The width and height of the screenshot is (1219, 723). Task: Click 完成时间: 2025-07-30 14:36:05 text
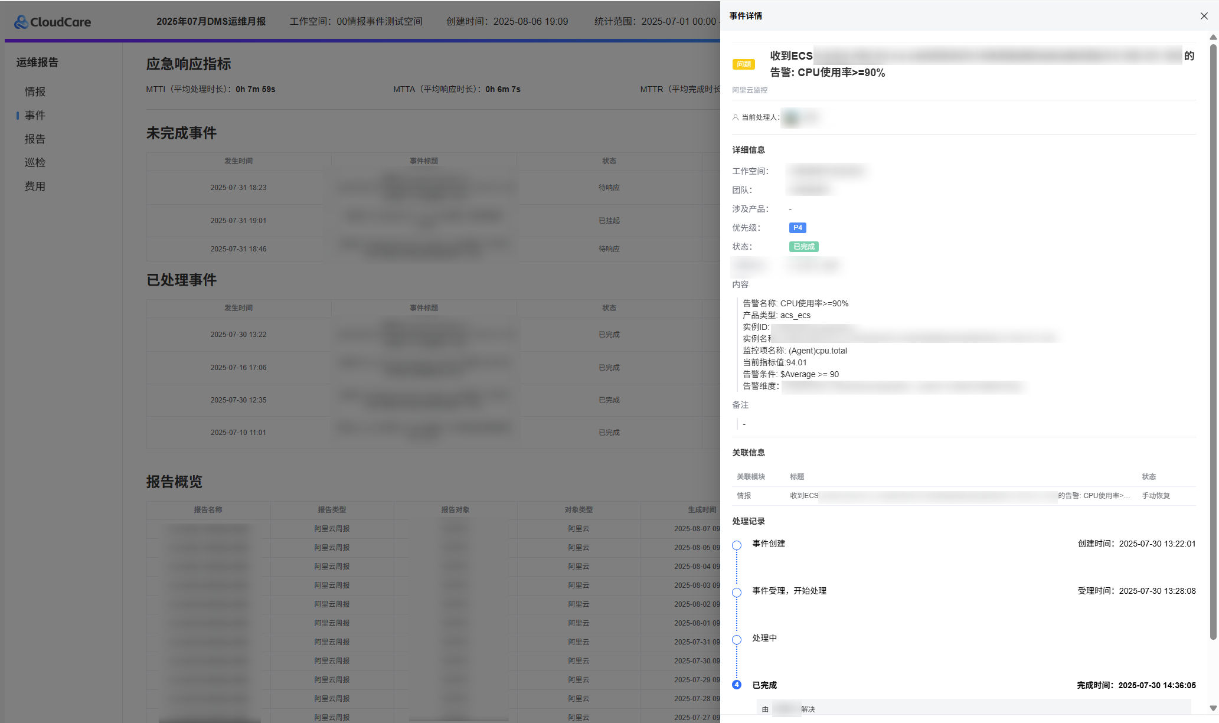1136,685
